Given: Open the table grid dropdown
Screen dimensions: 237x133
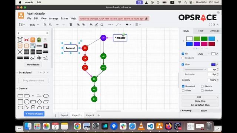Looking at the screenshot, I should pyautogui.click(x=138, y=25).
